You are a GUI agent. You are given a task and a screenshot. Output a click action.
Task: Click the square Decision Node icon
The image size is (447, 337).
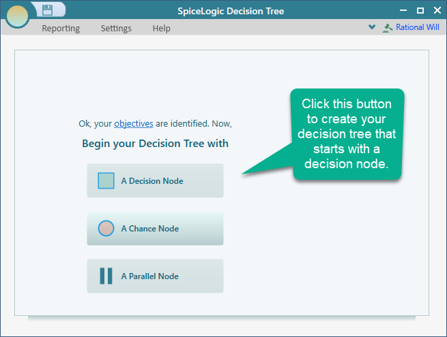click(x=106, y=180)
